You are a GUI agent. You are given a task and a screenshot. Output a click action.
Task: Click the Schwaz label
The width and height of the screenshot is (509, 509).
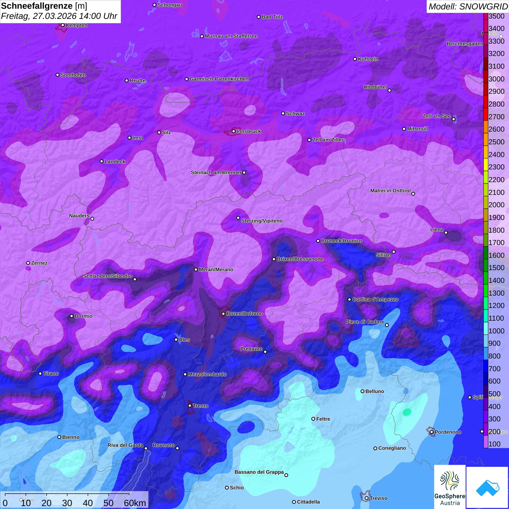pos(295,113)
